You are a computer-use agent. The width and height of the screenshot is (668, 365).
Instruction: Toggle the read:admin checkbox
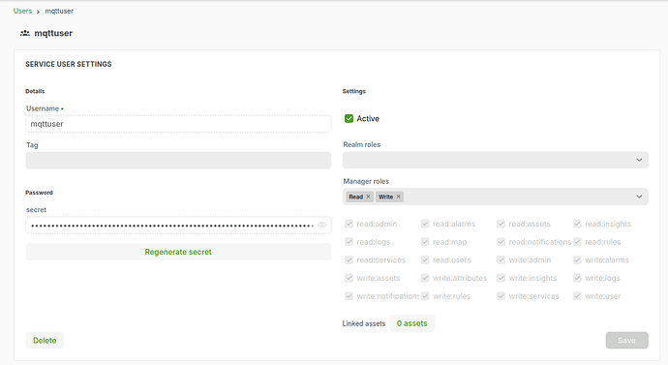[349, 224]
